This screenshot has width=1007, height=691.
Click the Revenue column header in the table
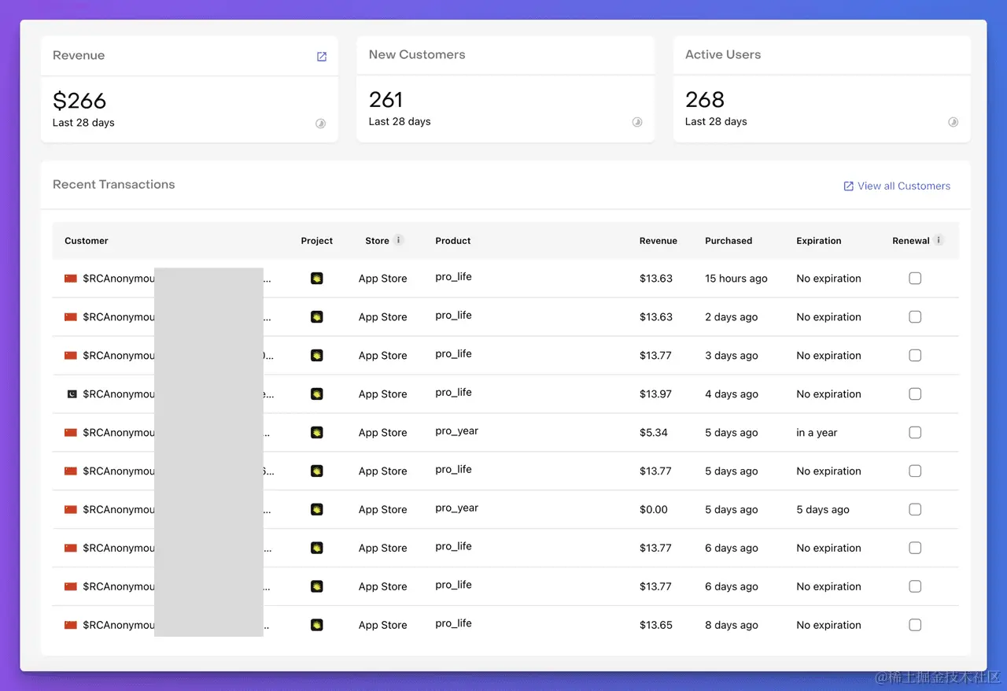pos(658,241)
